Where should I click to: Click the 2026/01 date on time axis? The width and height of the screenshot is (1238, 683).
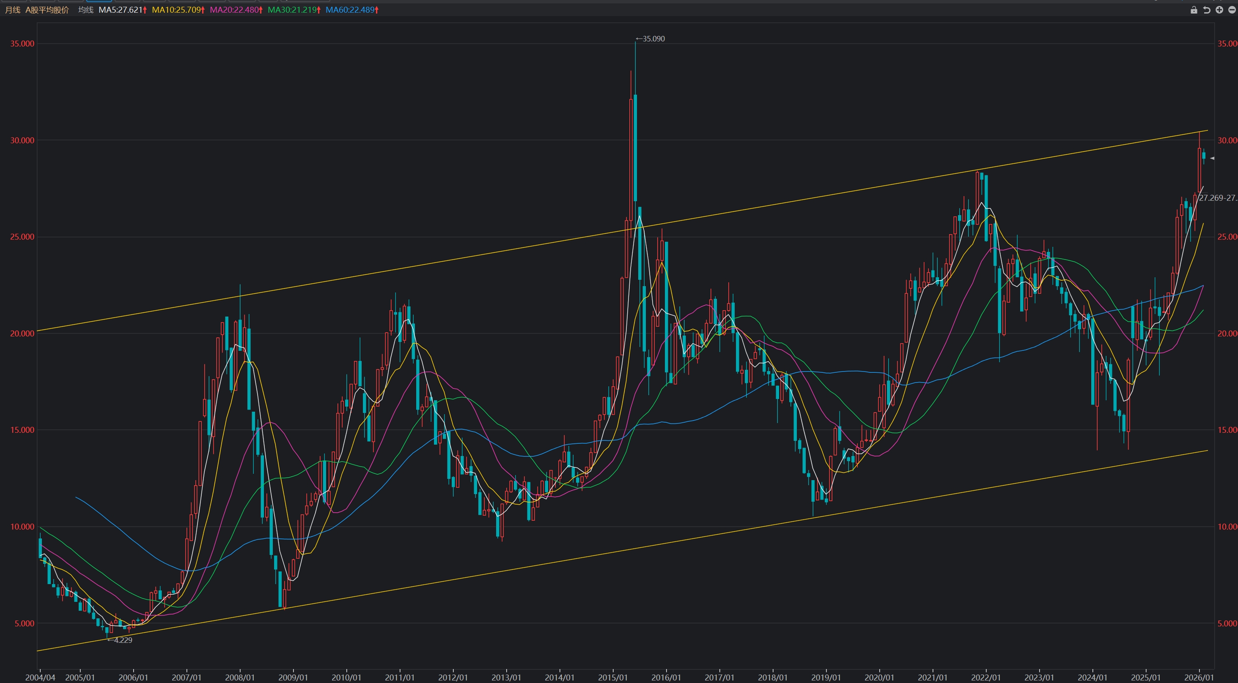1199,677
